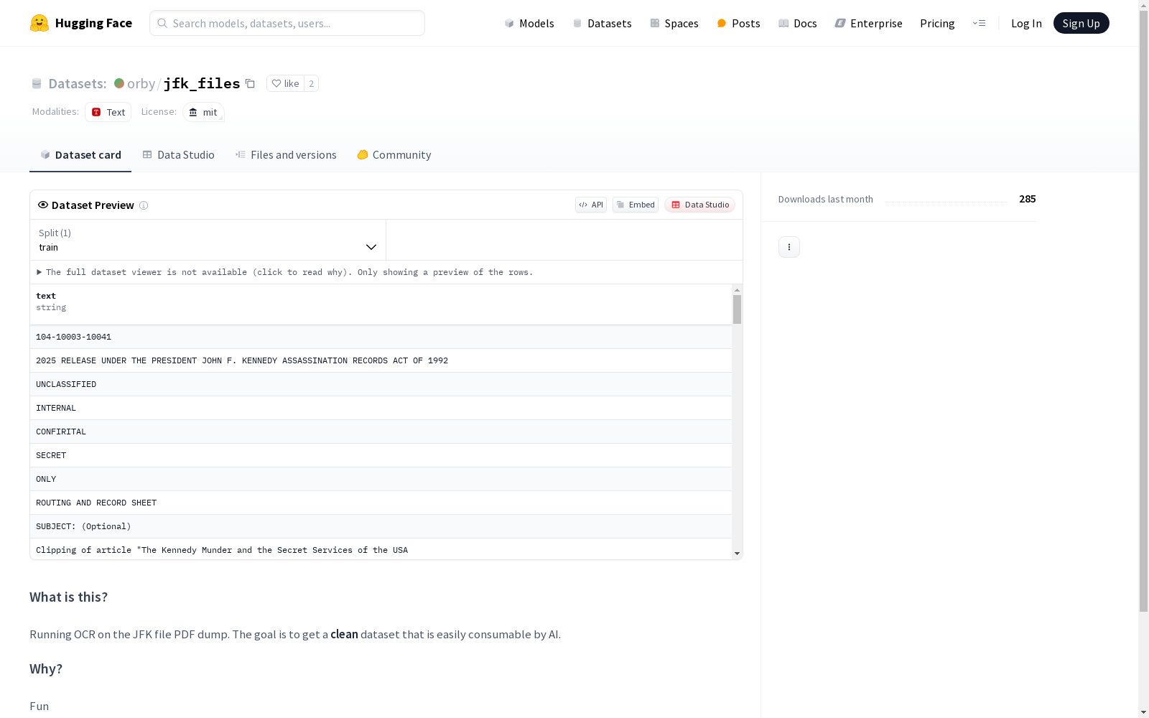The height and width of the screenshot is (718, 1149).
Task: Click row "ROUTING AND RECORD SHEET"
Action: [381, 503]
